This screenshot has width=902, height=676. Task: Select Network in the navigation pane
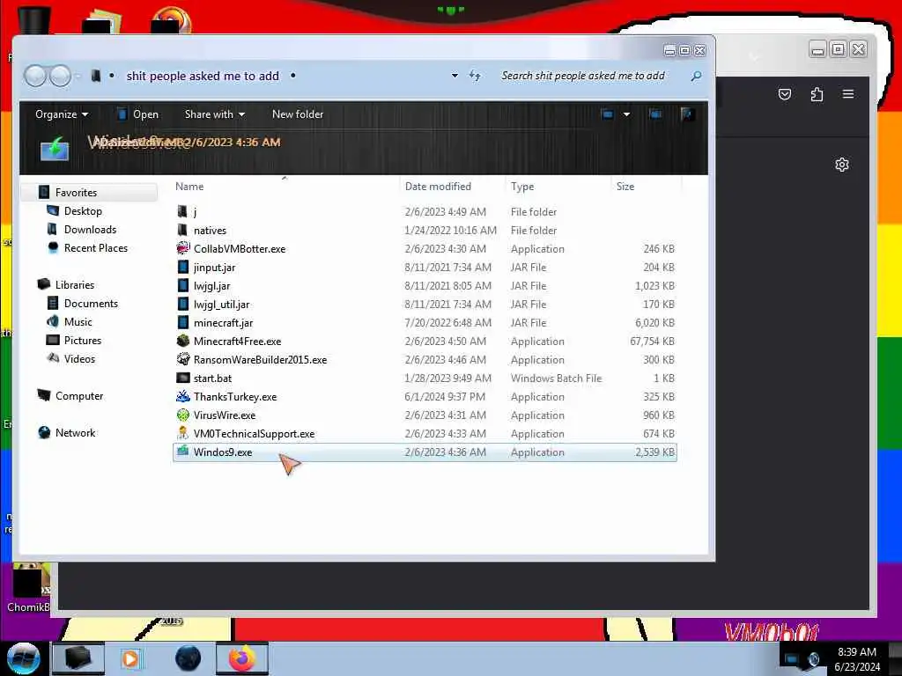[76, 432]
